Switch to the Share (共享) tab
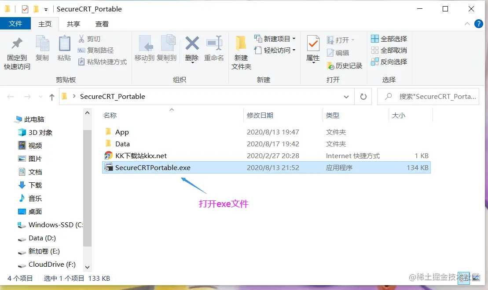Viewport: 488px width, 290px height. tap(73, 24)
